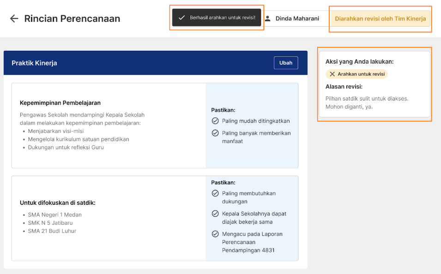The height and width of the screenshot is (274, 441).
Task: Click check icon beside Kepala Sekolahnya dapat diajak
Action: point(215,214)
